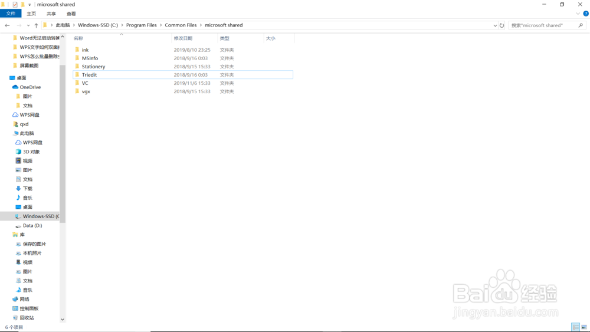Click the ink folder icon
This screenshot has width=590, height=332.
(x=77, y=50)
